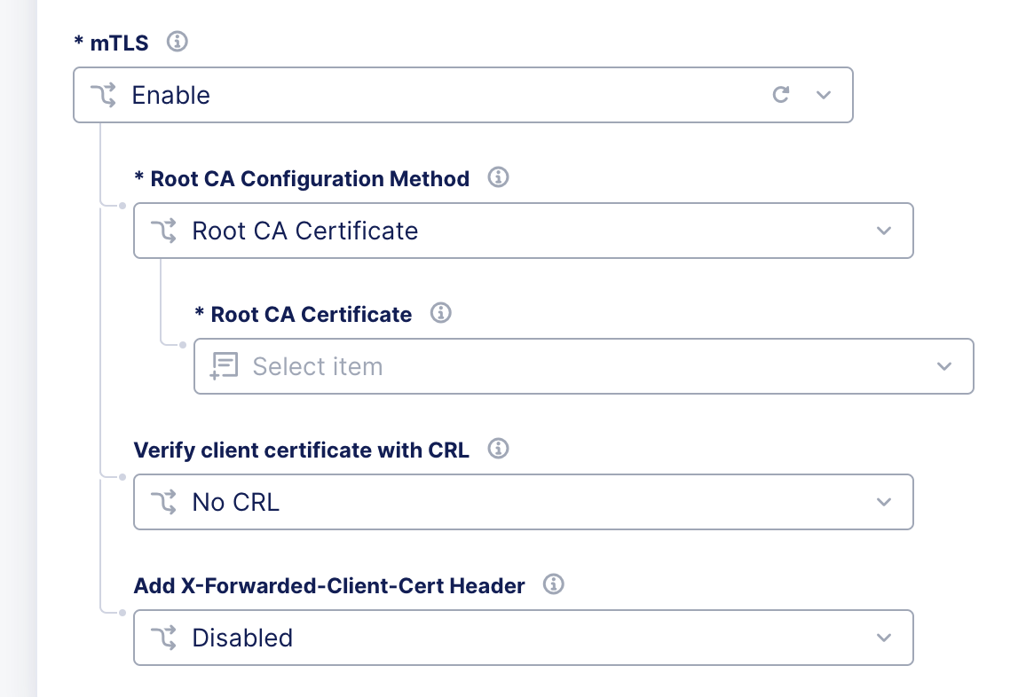The height and width of the screenshot is (697, 1026).
Task: Expand the Enable field chevron
Action: 824,95
